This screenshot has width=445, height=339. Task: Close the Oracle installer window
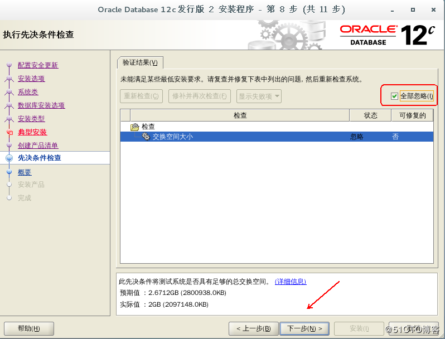point(433,10)
